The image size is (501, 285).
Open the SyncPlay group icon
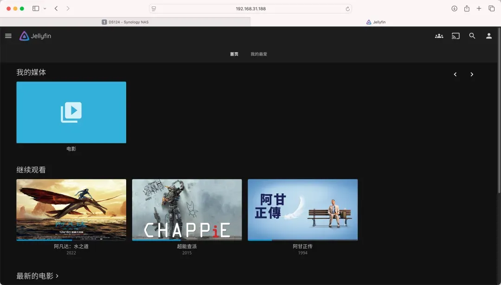click(439, 36)
